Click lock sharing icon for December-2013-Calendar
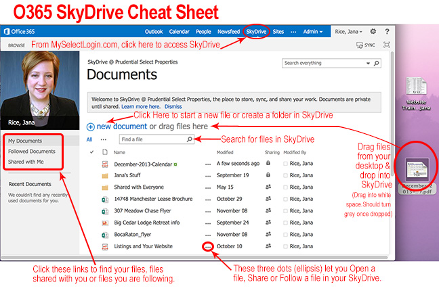This screenshot has height=299, width=439. click(268, 162)
